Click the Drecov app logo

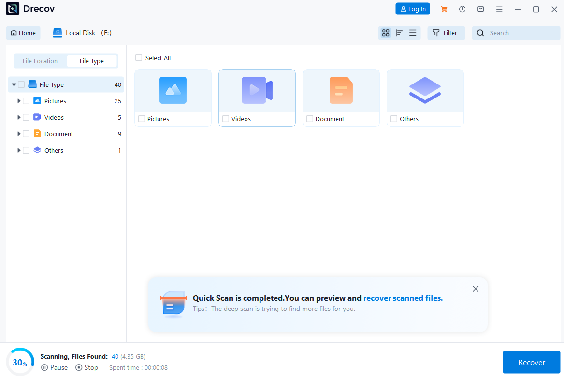(x=12, y=9)
